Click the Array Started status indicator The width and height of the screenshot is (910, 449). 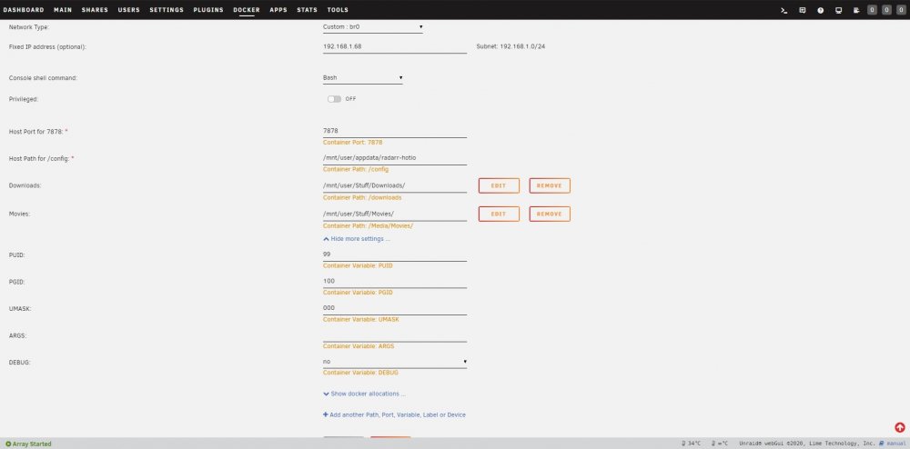point(28,444)
